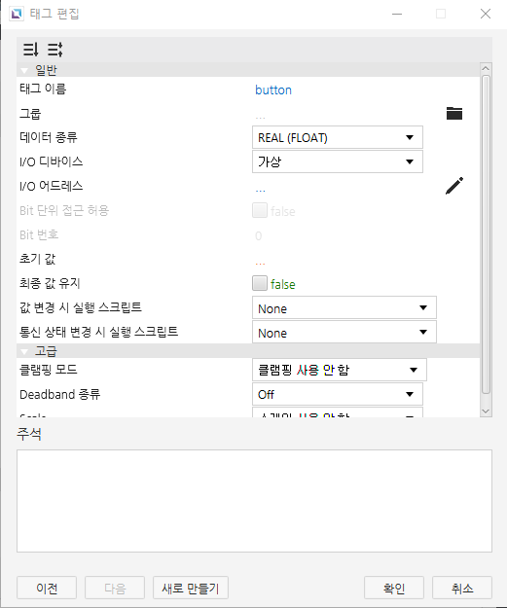Open the Deadband 종류 Off dropdown
This screenshot has width=507, height=608.
338,394
